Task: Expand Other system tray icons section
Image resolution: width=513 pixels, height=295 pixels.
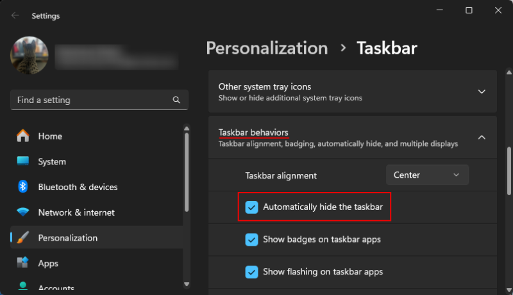Action: [482, 92]
